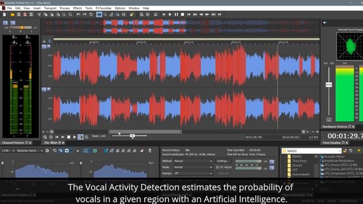Open the Monitor Off dropdown
The height and width of the screenshot is (204, 363).
pyautogui.click(x=193, y=173)
